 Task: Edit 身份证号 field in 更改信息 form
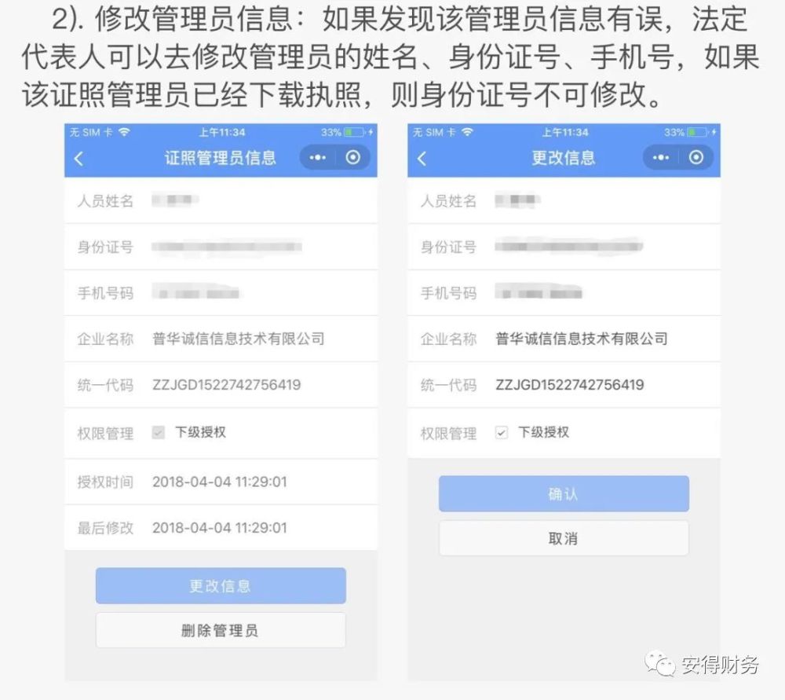564,247
